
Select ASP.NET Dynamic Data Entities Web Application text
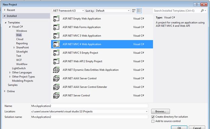[x=91, y=70]
